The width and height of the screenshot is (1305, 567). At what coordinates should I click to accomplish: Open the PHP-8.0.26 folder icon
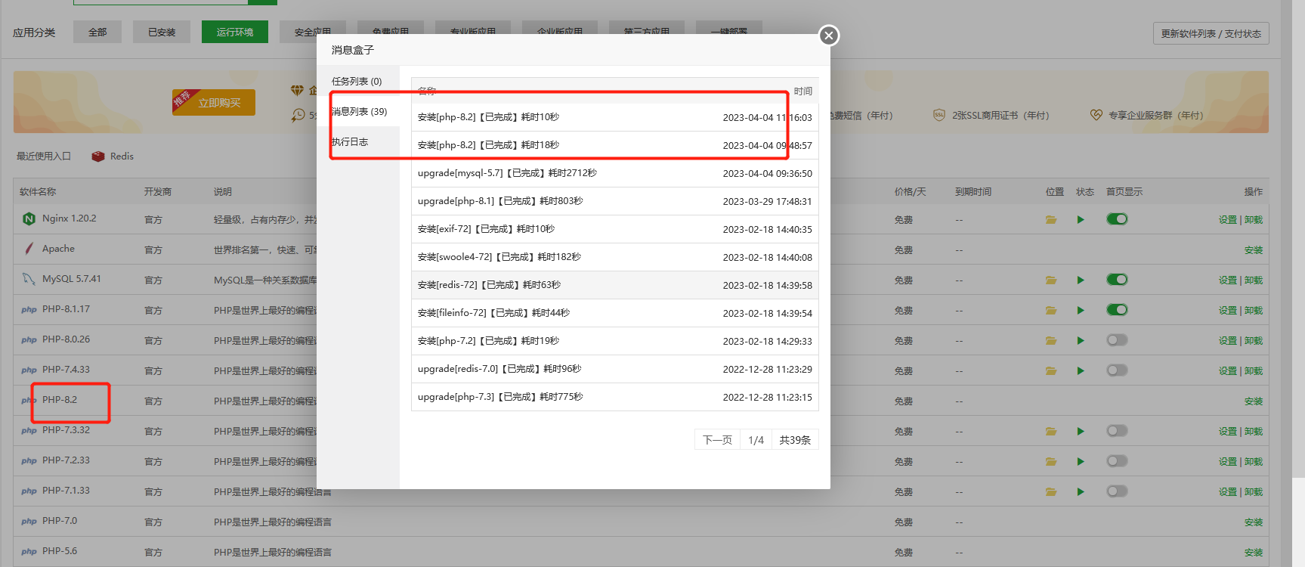pos(1051,340)
